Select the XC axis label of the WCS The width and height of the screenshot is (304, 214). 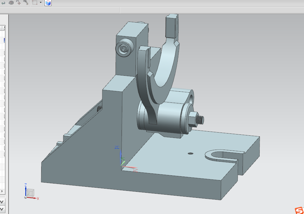(x=135, y=171)
